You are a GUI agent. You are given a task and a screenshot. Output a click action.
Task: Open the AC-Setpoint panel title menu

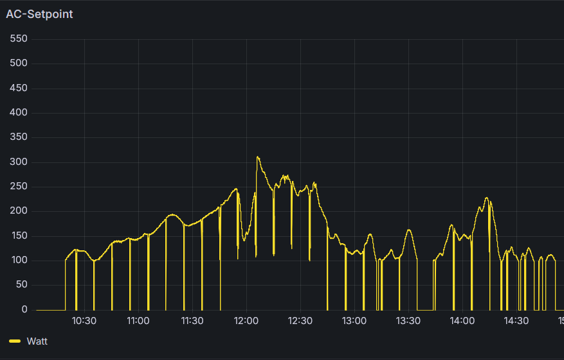[x=39, y=14]
